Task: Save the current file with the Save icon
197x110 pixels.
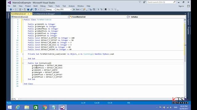Action: (x=28, y=9)
